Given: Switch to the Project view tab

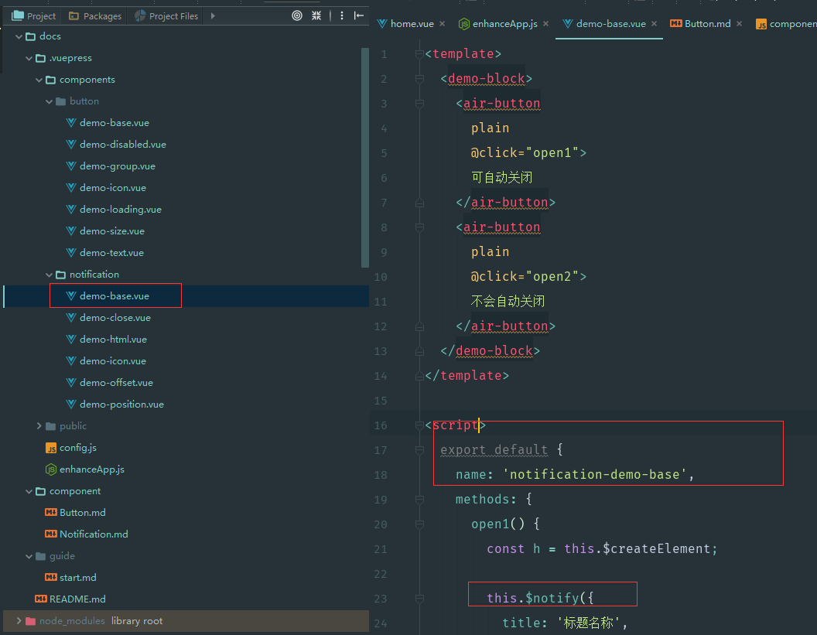Looking at the screenshot, I should point(34,16).
